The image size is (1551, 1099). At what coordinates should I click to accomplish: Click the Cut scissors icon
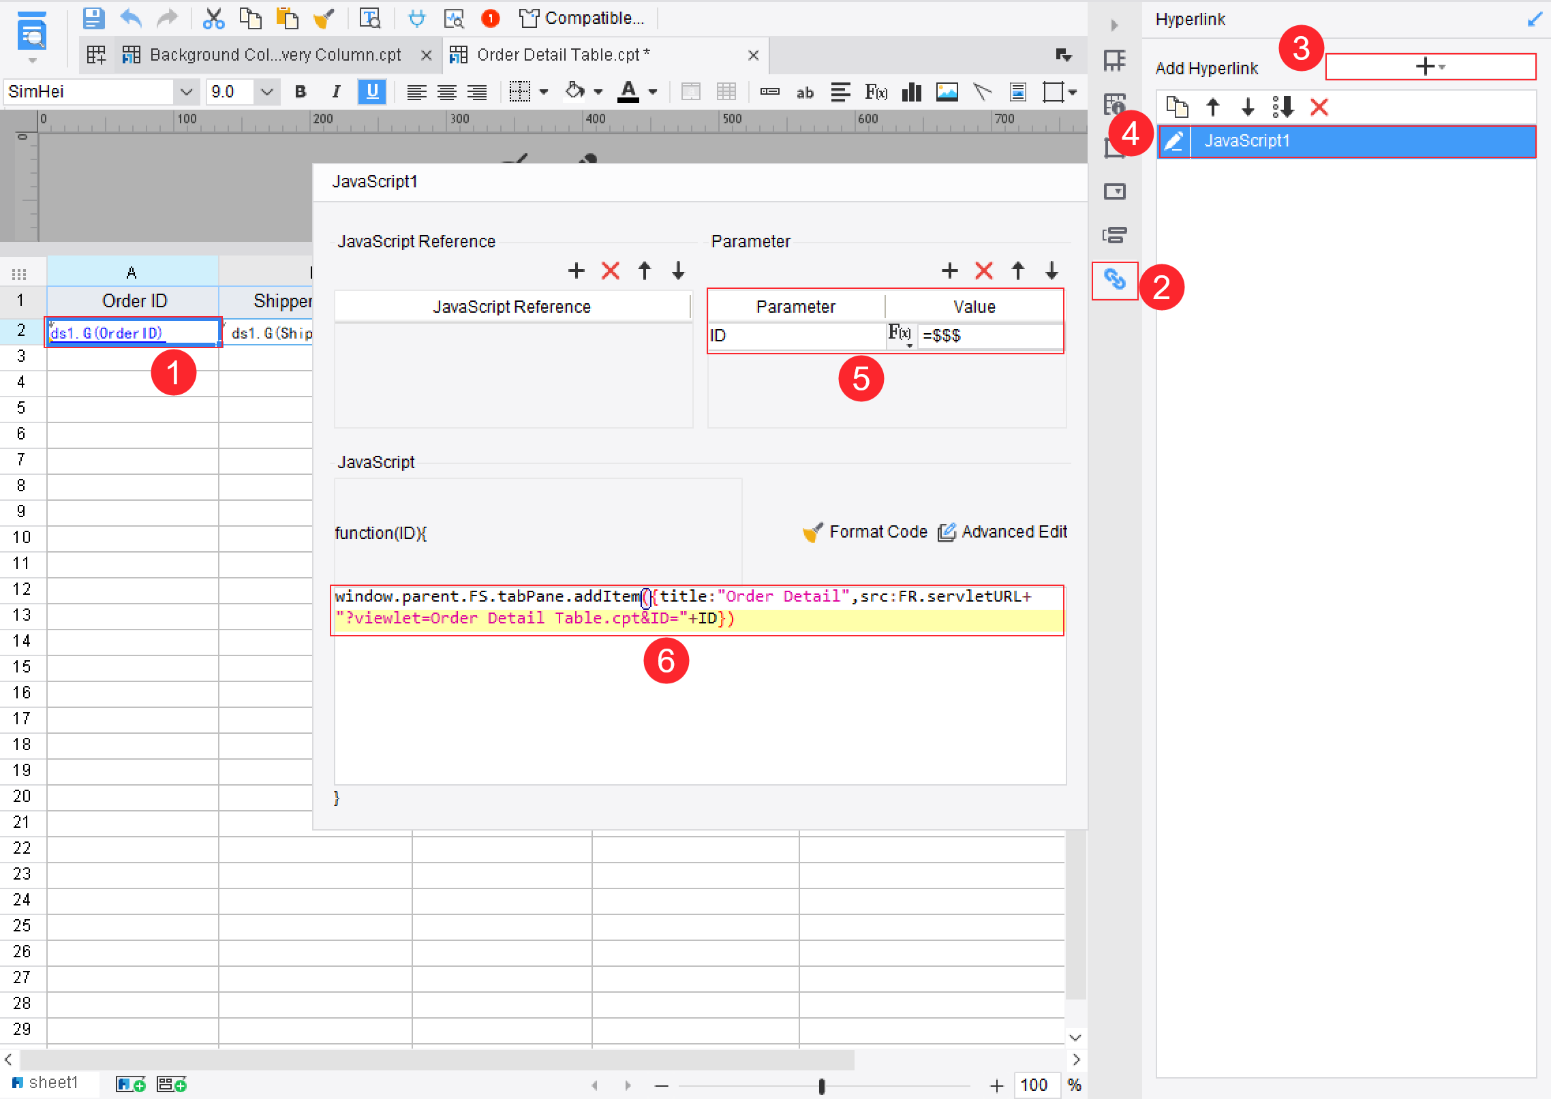[x=214, y=18]
